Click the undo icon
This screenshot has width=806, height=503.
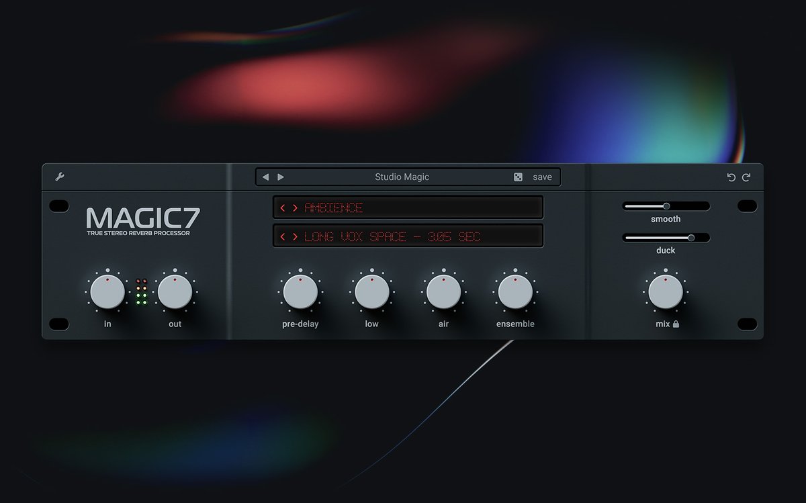[731, 177]
